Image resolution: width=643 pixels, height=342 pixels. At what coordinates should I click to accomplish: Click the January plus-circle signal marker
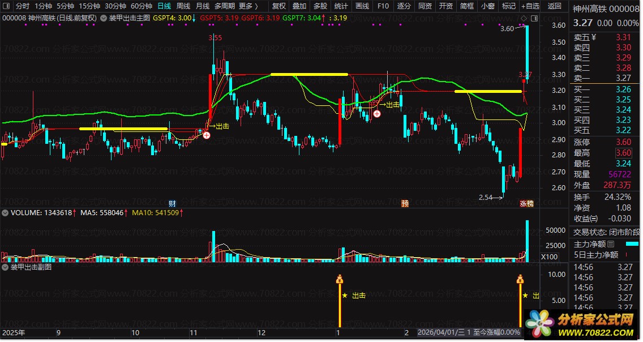click(x=377, y=114)
